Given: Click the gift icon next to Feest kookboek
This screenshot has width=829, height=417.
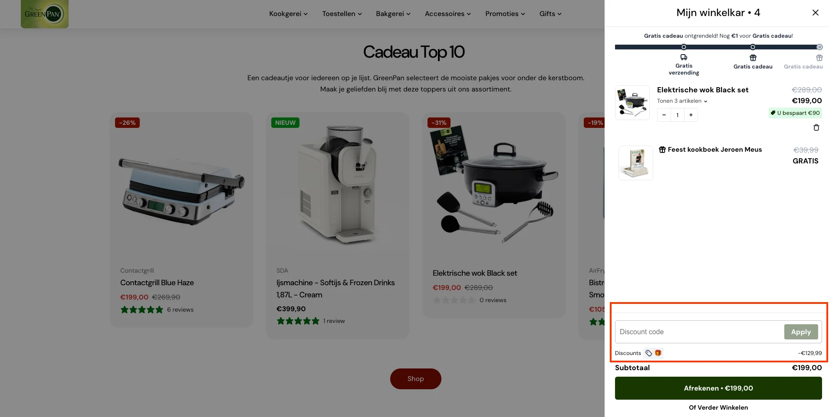Looking at the screenshot, I should pos(662,150).
